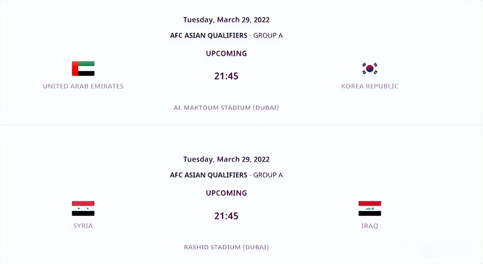Click the Syria flag icon
Image resolution: width=483 pixels, height=264 pixels.
(83, 208)
